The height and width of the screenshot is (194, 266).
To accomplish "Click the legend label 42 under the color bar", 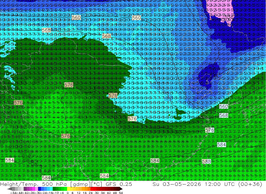I will tap(109, 193).
